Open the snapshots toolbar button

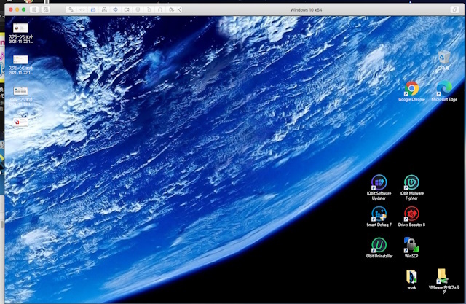coord(45,9)
